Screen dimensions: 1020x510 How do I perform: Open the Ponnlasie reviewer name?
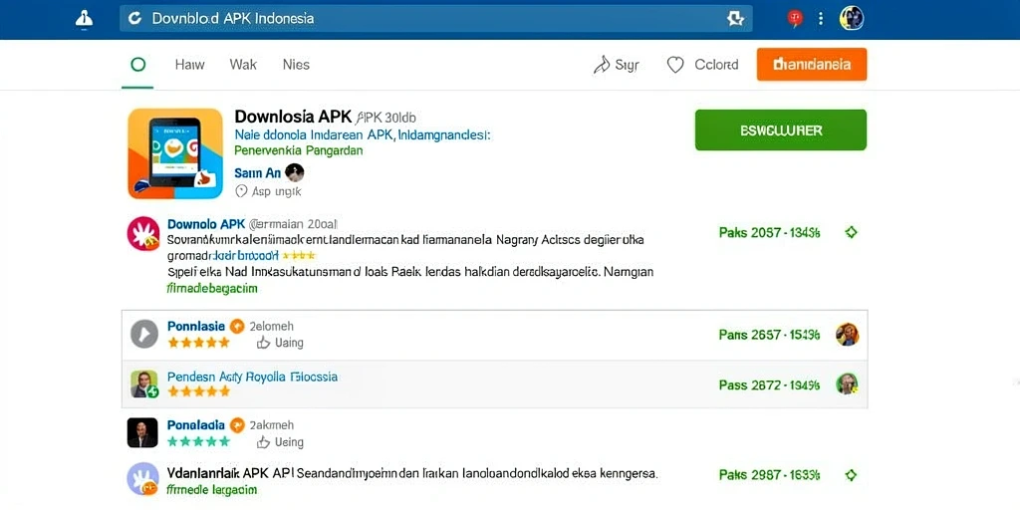pos(196,326)
